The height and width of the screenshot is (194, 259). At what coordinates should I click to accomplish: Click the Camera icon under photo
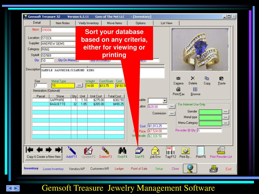(178, 78)
